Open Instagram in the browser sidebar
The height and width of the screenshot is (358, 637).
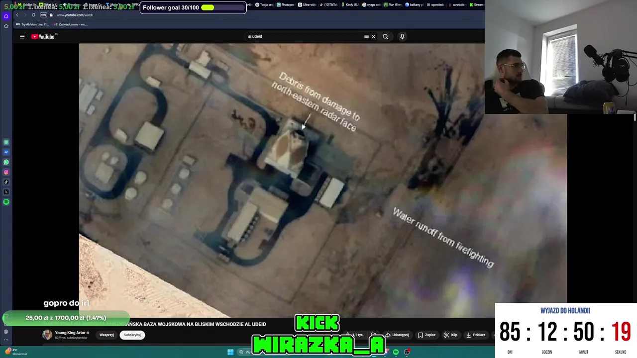click(6, 172)
